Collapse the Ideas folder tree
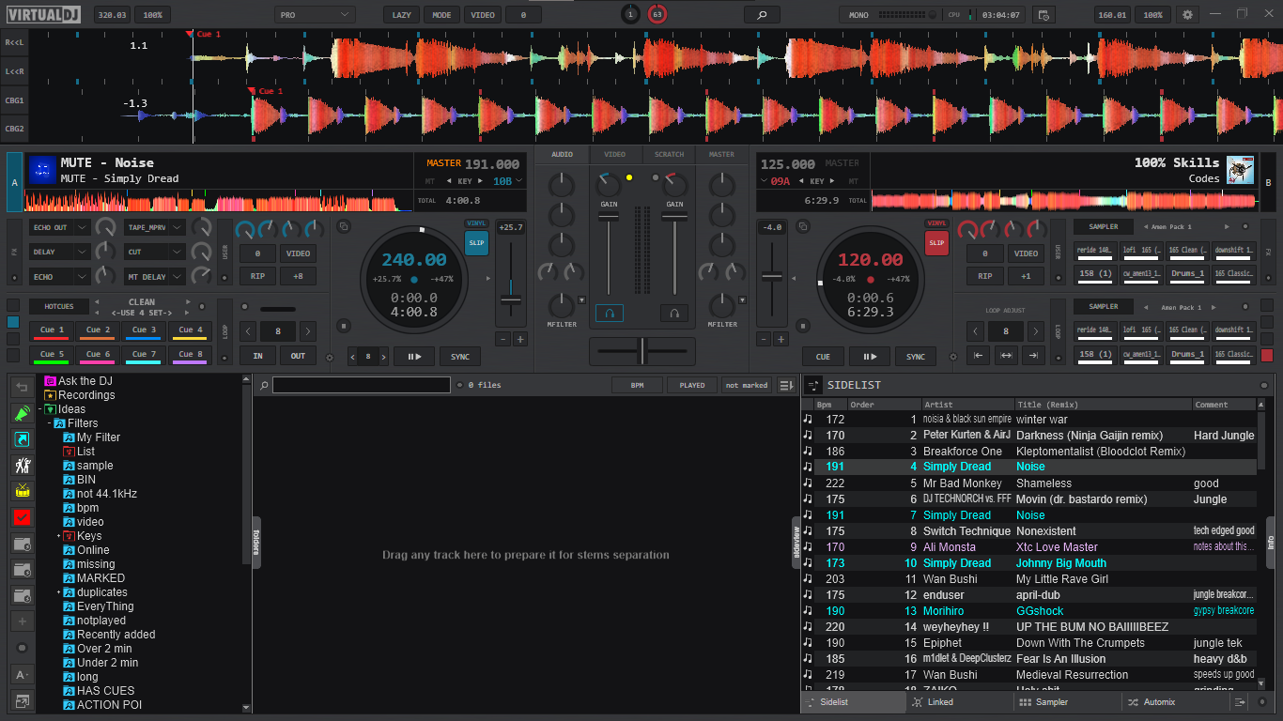The height and width of the screenshot is (721, 1283). coord(39,409)
